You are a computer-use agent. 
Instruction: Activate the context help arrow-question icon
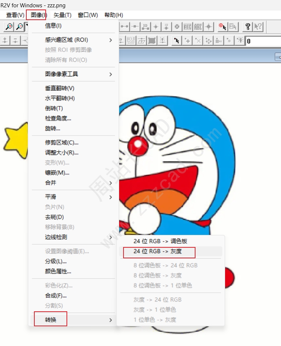pyautogui.click(x=258, y=27)
